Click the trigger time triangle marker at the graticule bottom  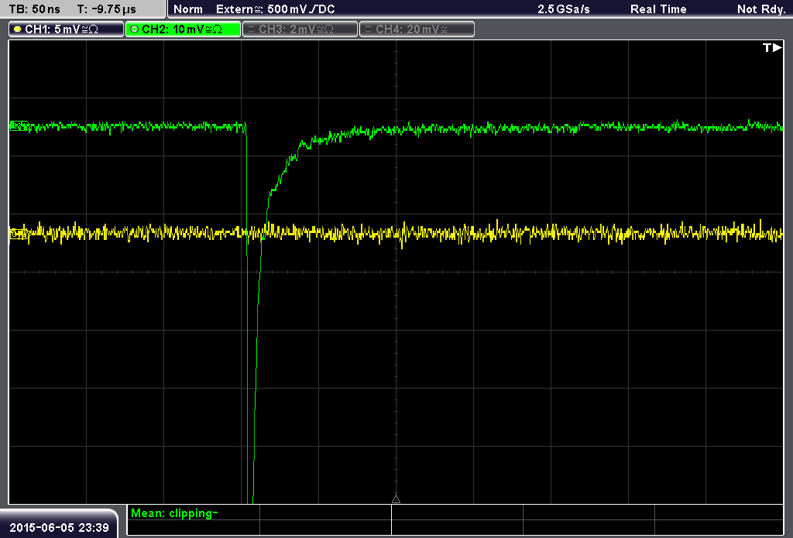coord(396,499)
